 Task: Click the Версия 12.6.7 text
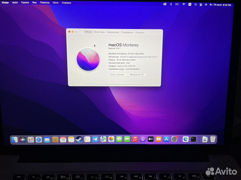(114, 48)
